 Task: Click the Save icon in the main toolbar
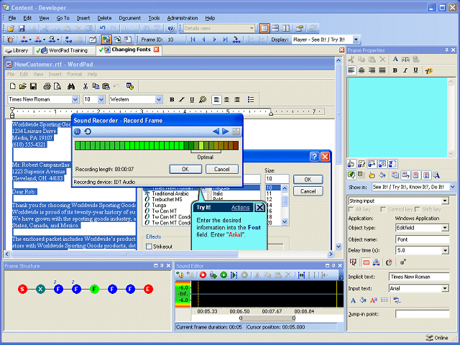click(x=22, y=28)
